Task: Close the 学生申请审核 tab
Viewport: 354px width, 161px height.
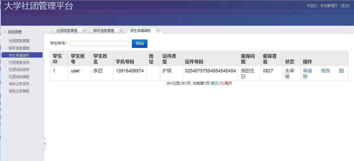Action: 158,30
